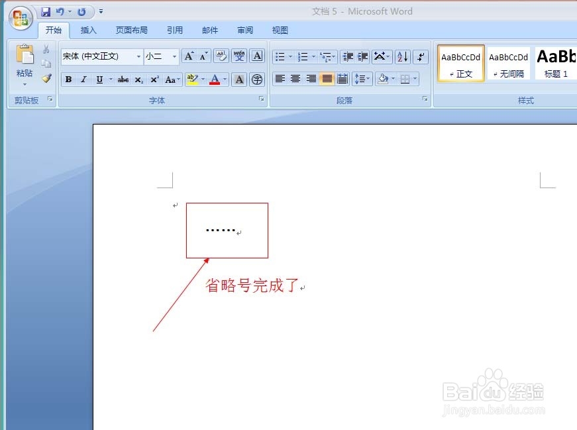Image resolution: width=577 pixels, height=430 pixels.
Task: Increase paragraph indent
Action: (x=363, y=56)
